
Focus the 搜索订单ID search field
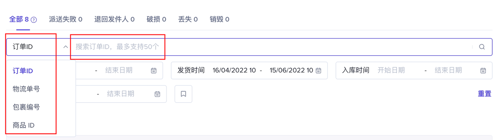(272, 47)
